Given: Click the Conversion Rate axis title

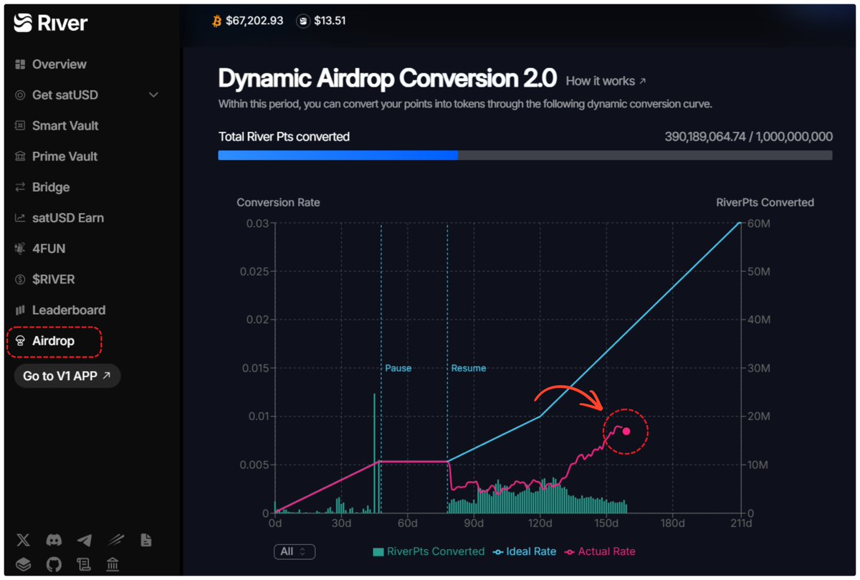Looking at the screenshot, I should (279, 202).
